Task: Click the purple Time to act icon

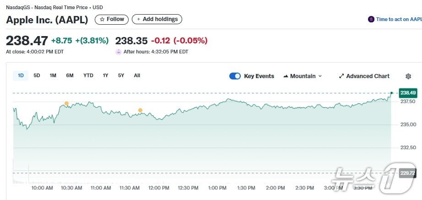Action: tap(371, 19)
